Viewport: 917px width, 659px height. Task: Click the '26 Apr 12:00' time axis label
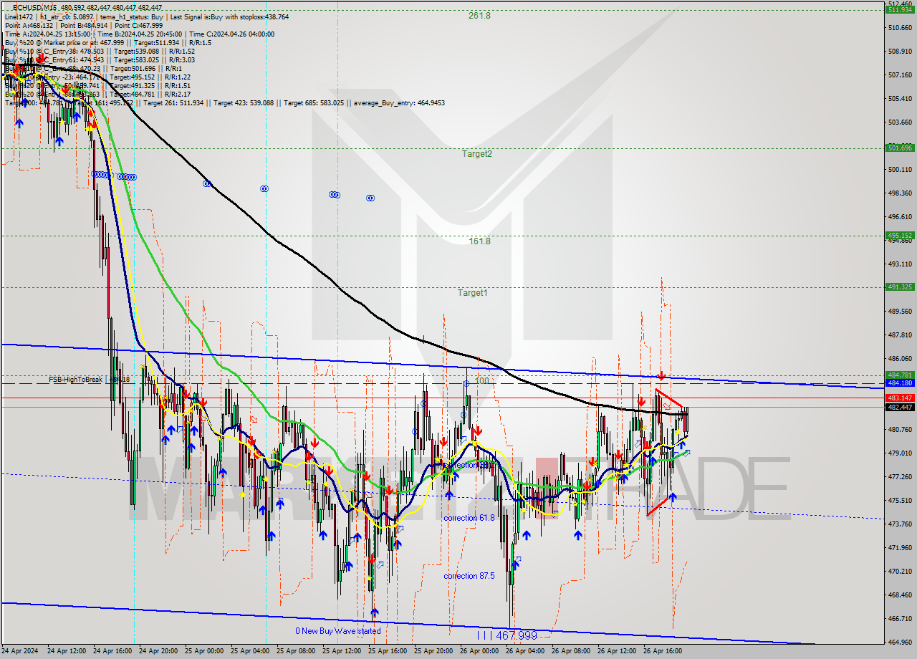(x=618, y=652)
